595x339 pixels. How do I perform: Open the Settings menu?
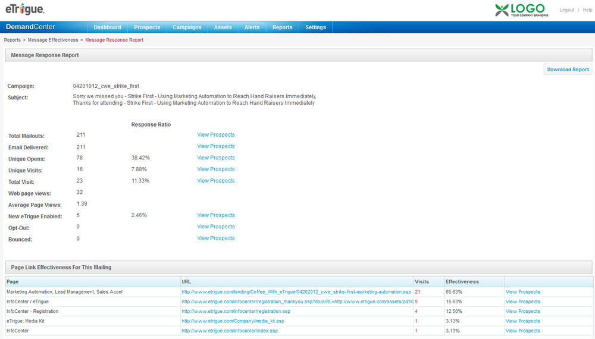click(x=316, y=27)
